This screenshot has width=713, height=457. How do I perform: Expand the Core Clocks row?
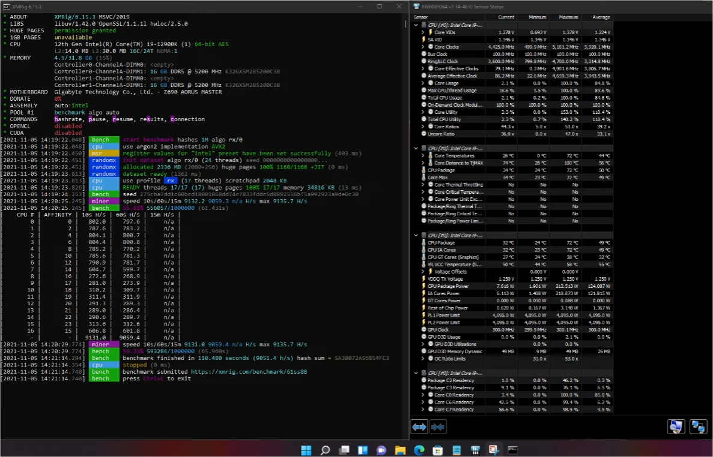pos(423,47)
